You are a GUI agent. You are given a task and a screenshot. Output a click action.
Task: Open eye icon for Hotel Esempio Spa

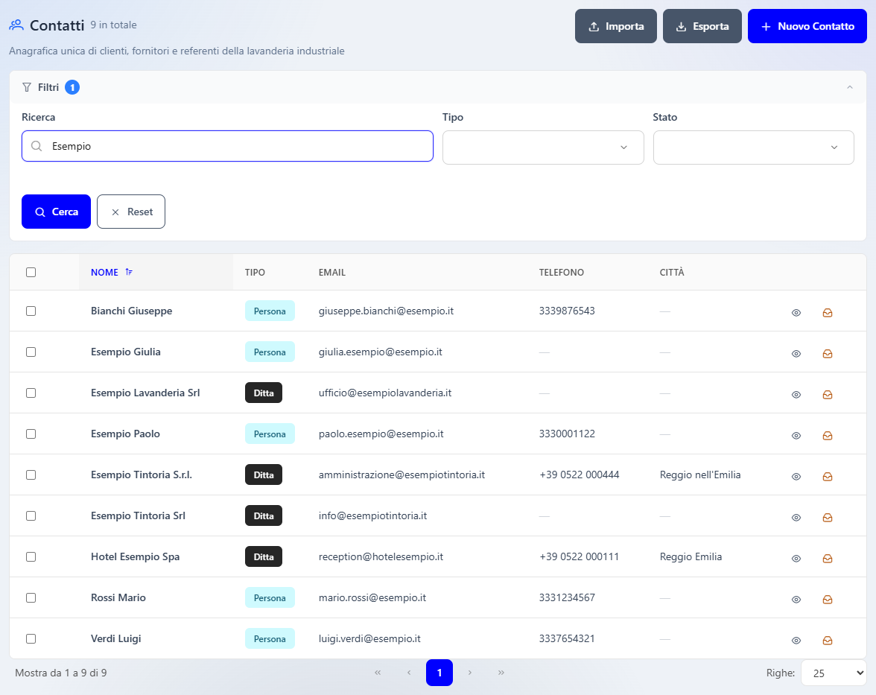point(796,559)
